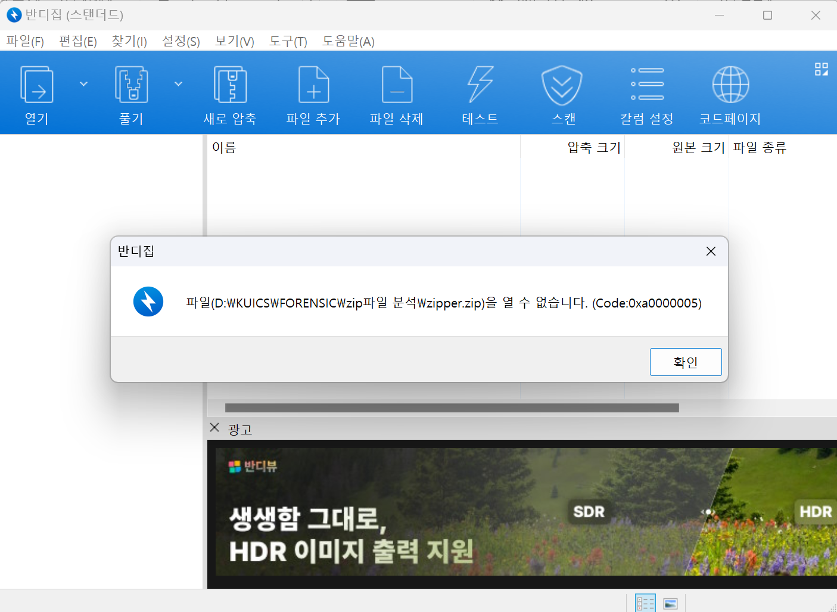Click the 파일 추가 toolbar icon
The image size is (837, 612).
[x=313, y=85]
